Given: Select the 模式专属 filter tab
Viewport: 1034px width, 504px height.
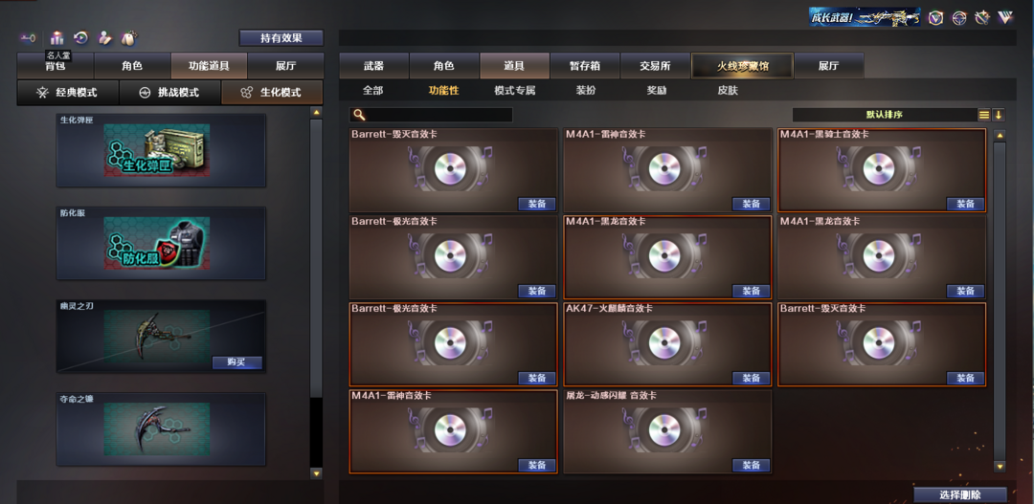Looking at the screenshot, I should point(515,90).
